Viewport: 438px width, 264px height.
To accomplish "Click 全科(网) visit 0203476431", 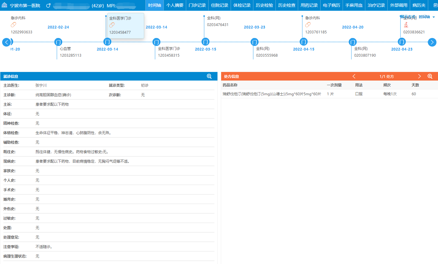I will point(218,21).
